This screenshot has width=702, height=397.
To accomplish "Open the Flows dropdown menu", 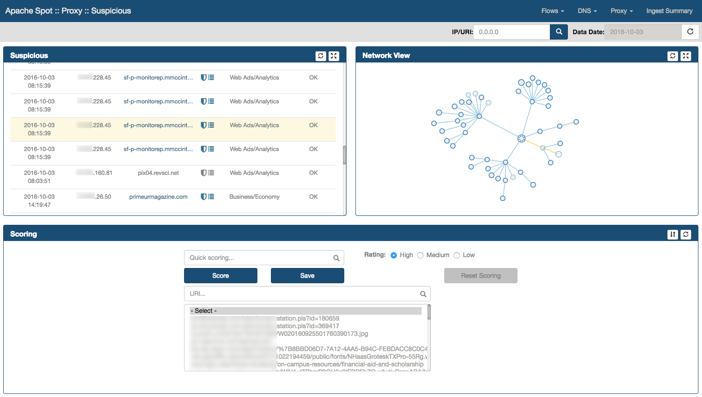I will tap(552, 11).
